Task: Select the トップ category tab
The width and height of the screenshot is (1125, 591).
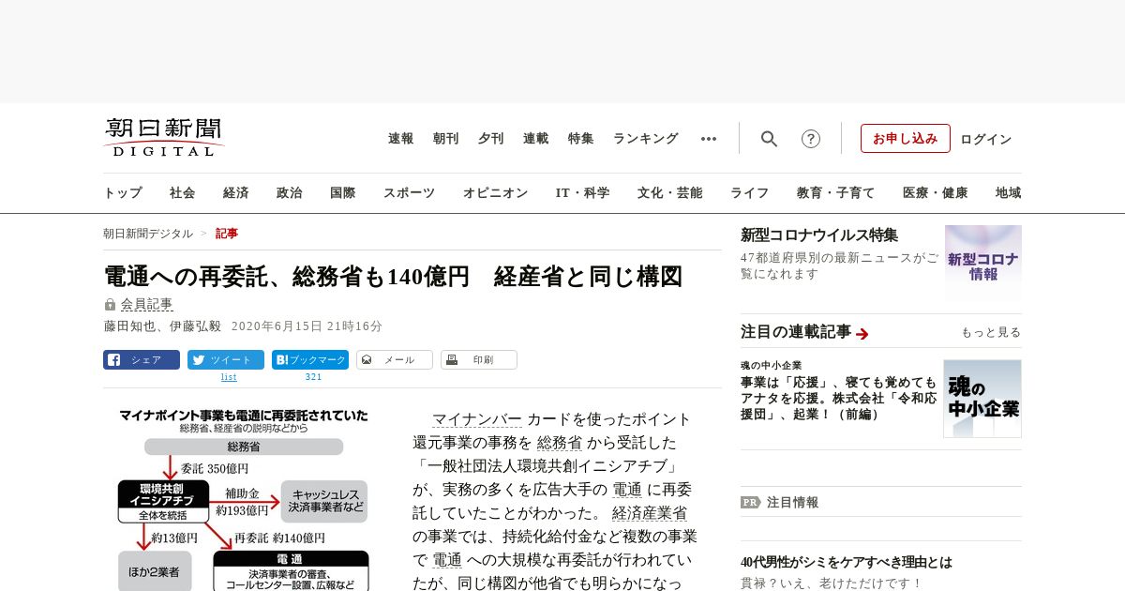Action: pyautogui.click(x=123, y=192)
